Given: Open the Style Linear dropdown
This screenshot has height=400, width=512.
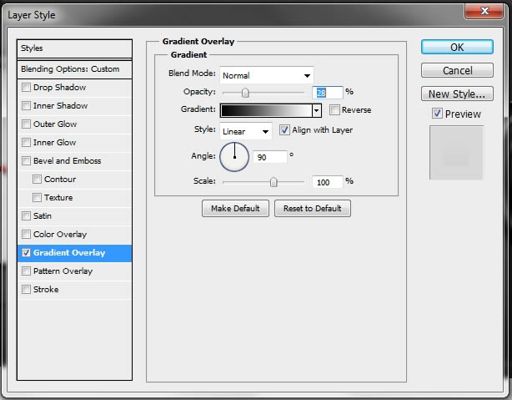Looking at the screenshot, I should [246, 131].
